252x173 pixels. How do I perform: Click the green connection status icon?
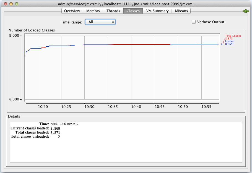point(246,11)
